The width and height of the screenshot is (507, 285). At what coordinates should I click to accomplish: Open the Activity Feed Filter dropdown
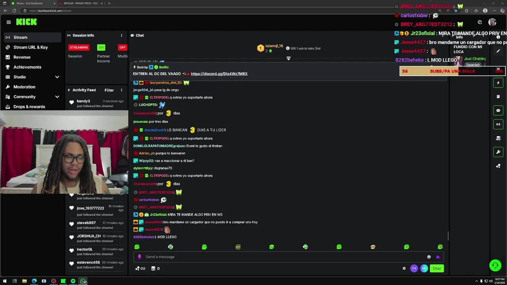pyautogui.click(x=109, y=90)
